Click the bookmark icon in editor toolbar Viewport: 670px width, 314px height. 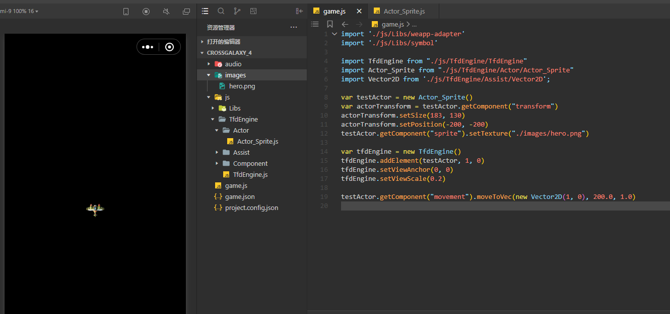click(x=330, y=24)
